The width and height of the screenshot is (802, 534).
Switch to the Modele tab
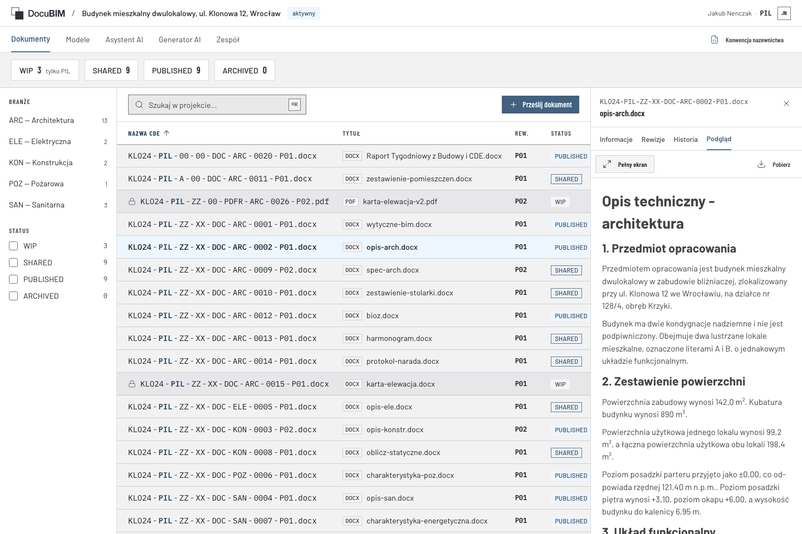coord(78,39)
